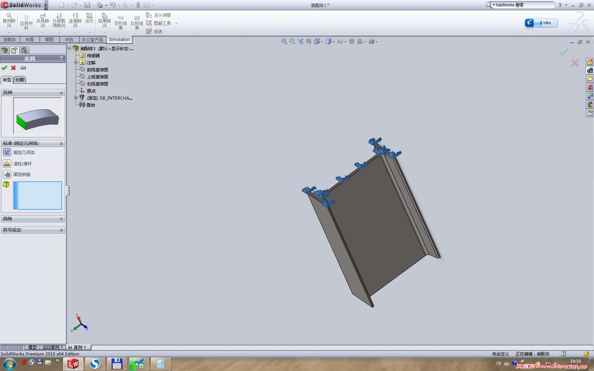This screenshot has height=371, width=594.
Task: Undo the last action
Action: pos(112,5)
